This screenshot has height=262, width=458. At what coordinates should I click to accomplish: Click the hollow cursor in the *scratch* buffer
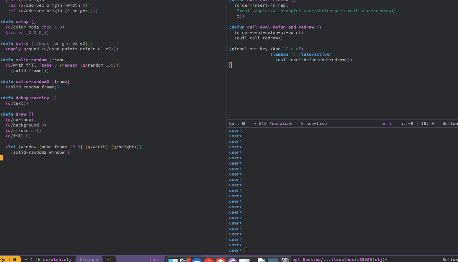coord(230,65)
